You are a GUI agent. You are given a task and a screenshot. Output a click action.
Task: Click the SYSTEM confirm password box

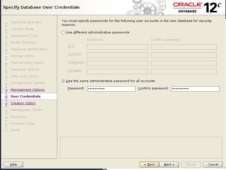(x=183, y=55)
